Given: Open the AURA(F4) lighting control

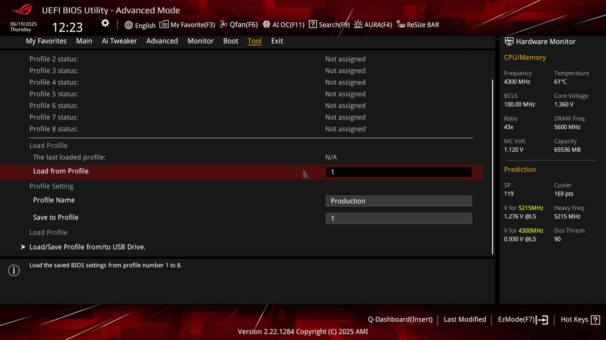Looking at the screenshot, I should coord(373,25).
